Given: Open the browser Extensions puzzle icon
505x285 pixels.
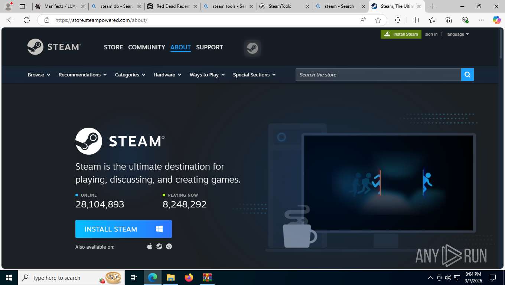Looking at the screenshot, I should [x=398, y=20].
